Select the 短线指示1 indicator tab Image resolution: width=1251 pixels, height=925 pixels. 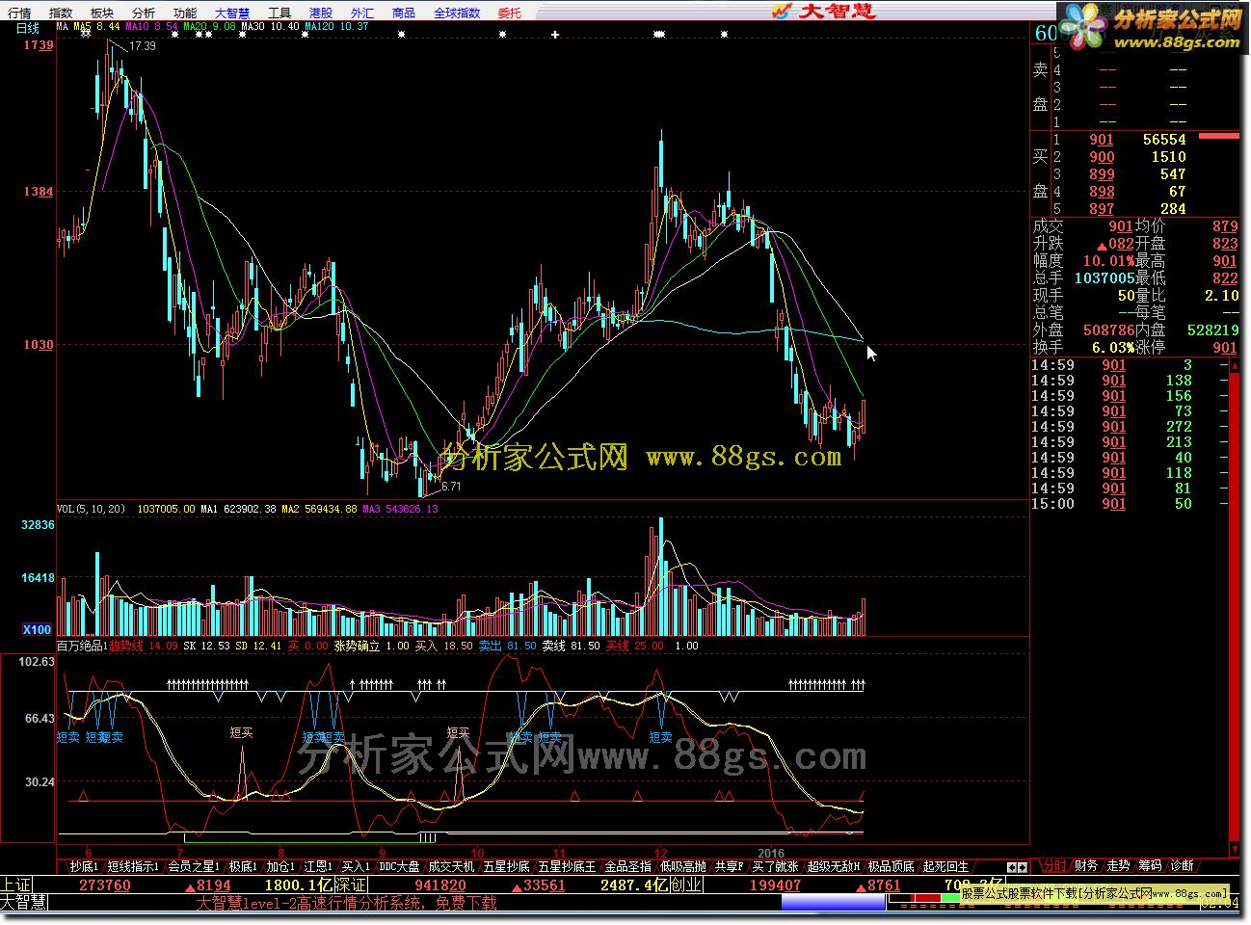(x=133, y=866)
